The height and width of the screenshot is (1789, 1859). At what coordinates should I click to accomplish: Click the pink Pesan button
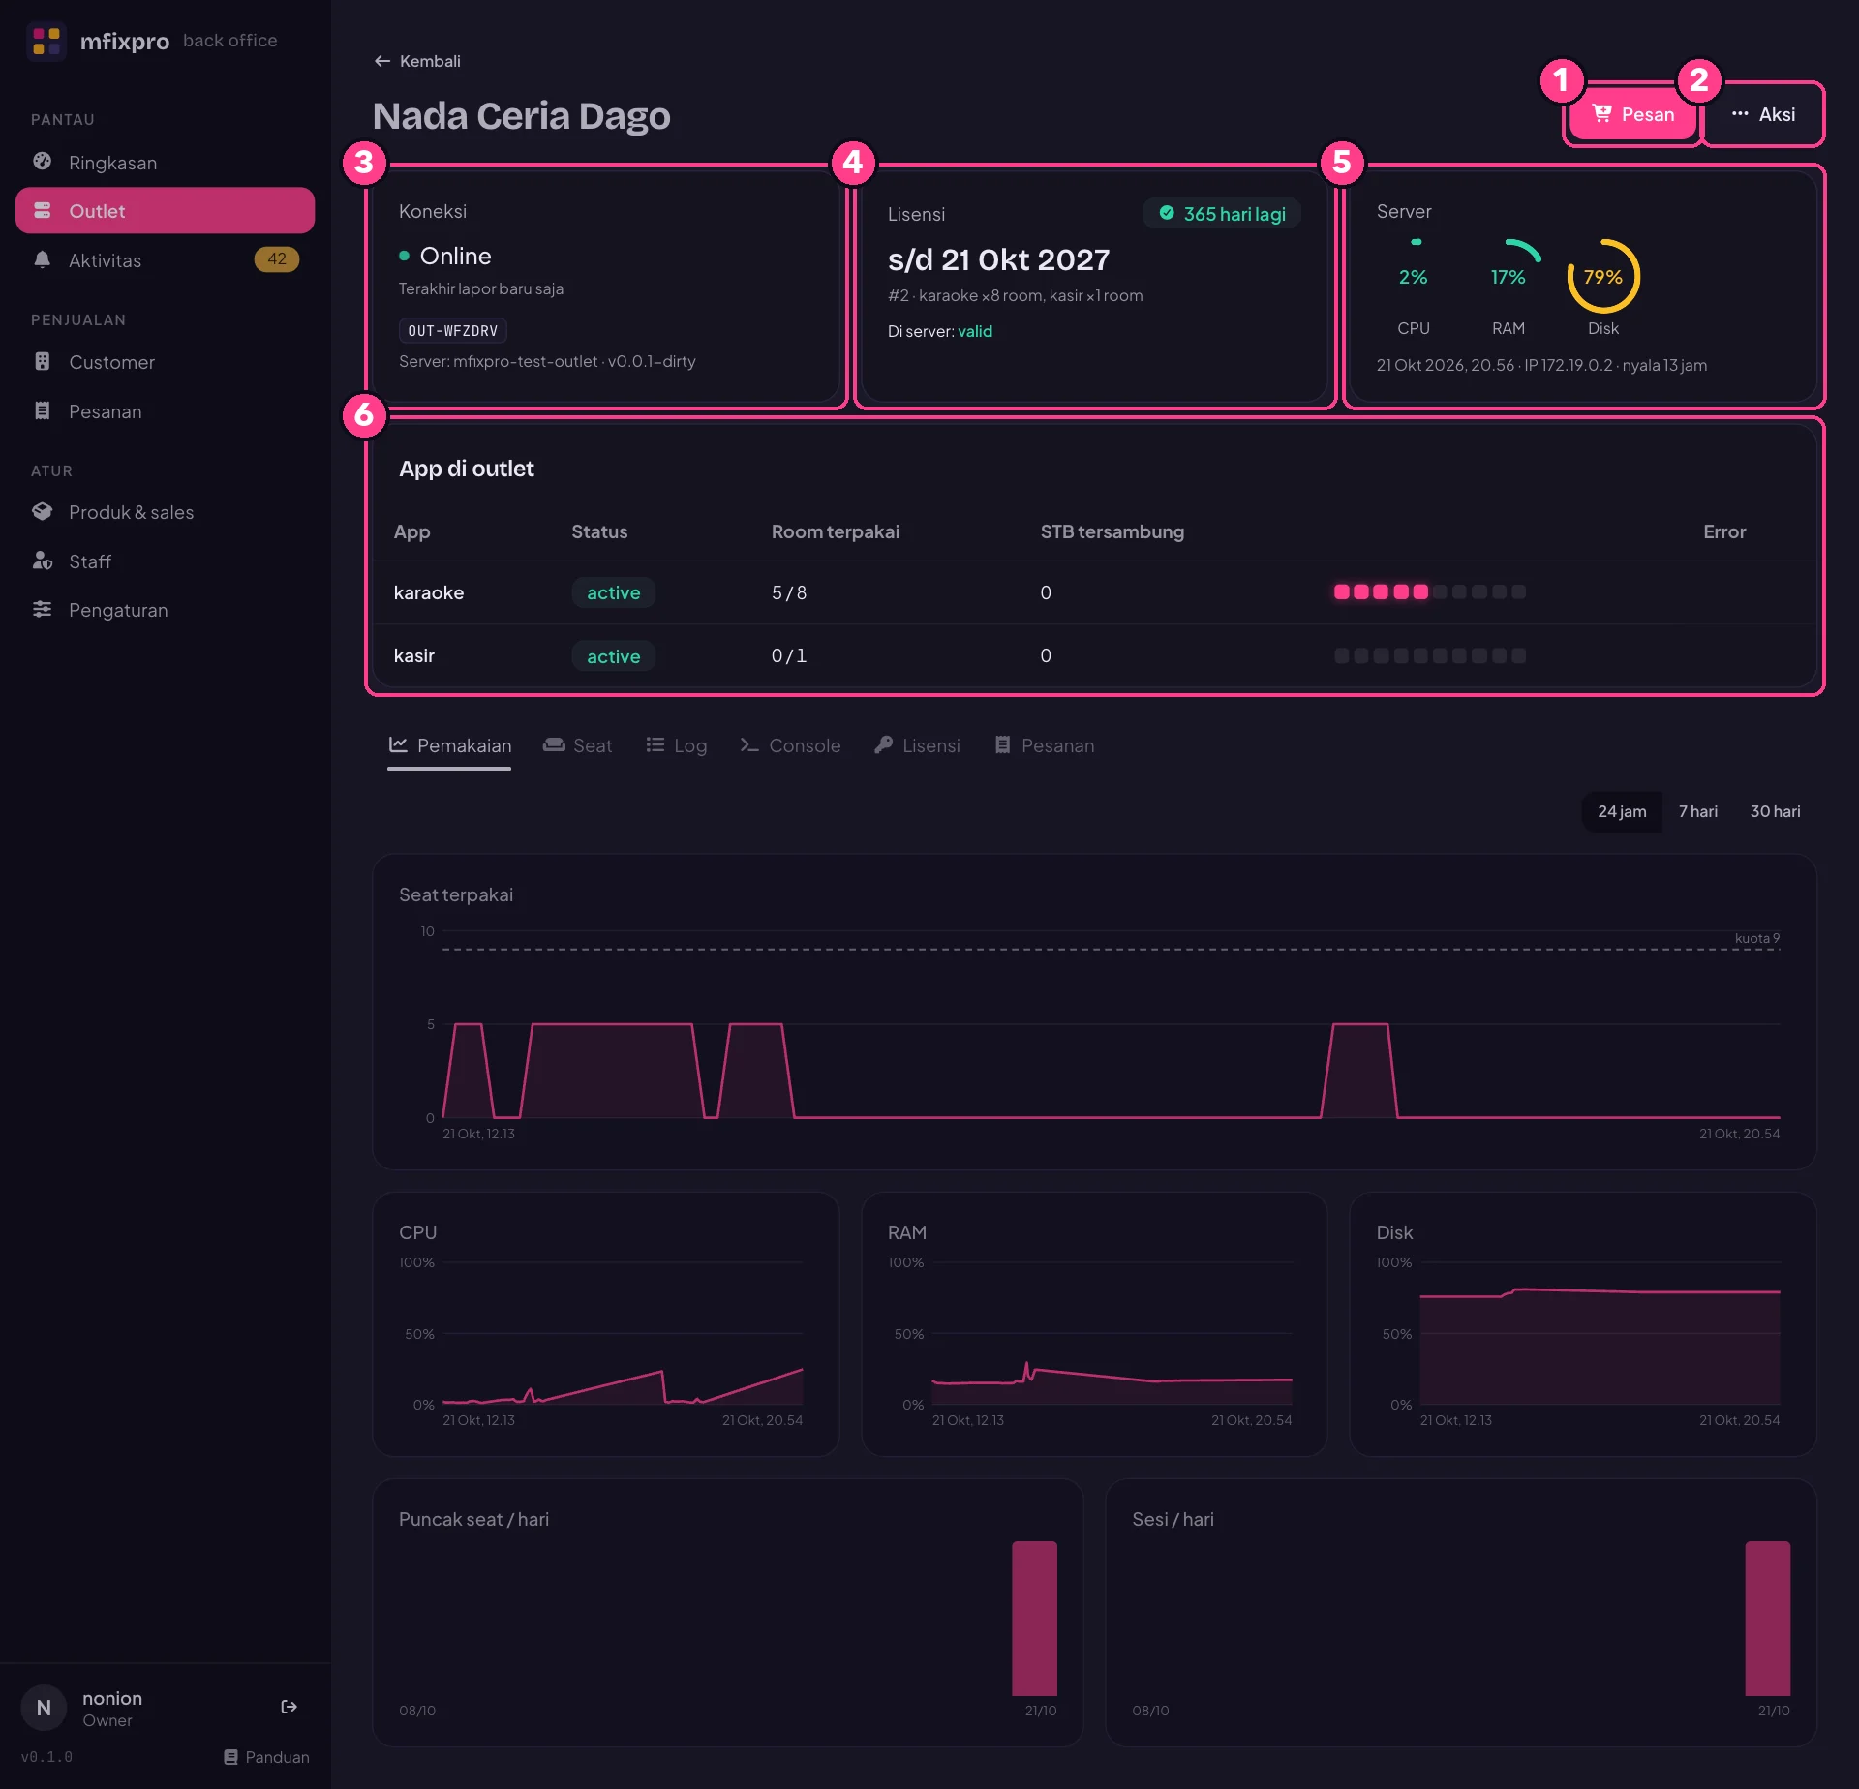coord(1632,114)
